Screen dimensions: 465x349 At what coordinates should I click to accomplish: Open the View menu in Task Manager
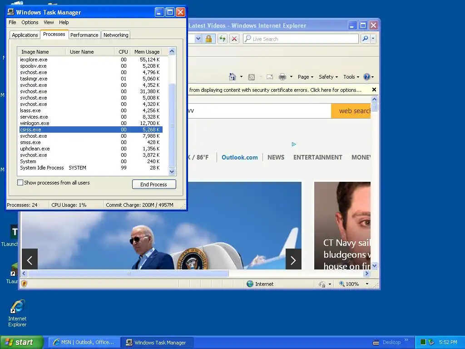pyautogui.click(x=49, y=22)
